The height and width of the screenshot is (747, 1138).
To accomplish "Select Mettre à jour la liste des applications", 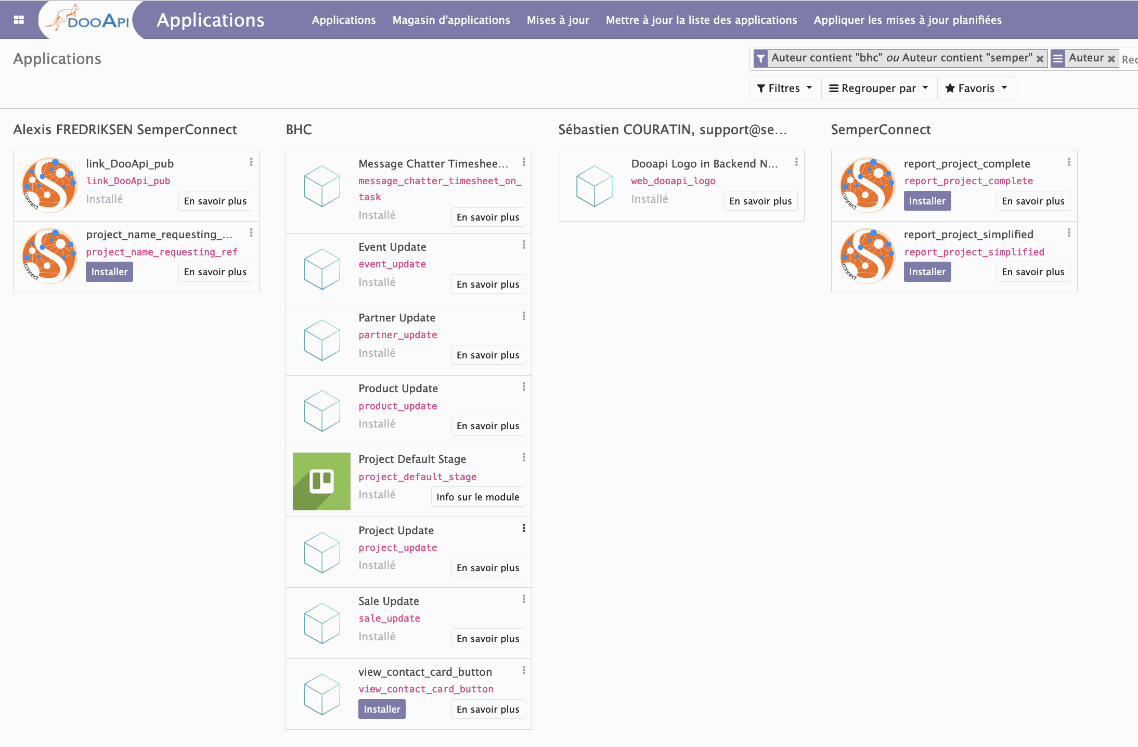I will click(x=702, y=20).
